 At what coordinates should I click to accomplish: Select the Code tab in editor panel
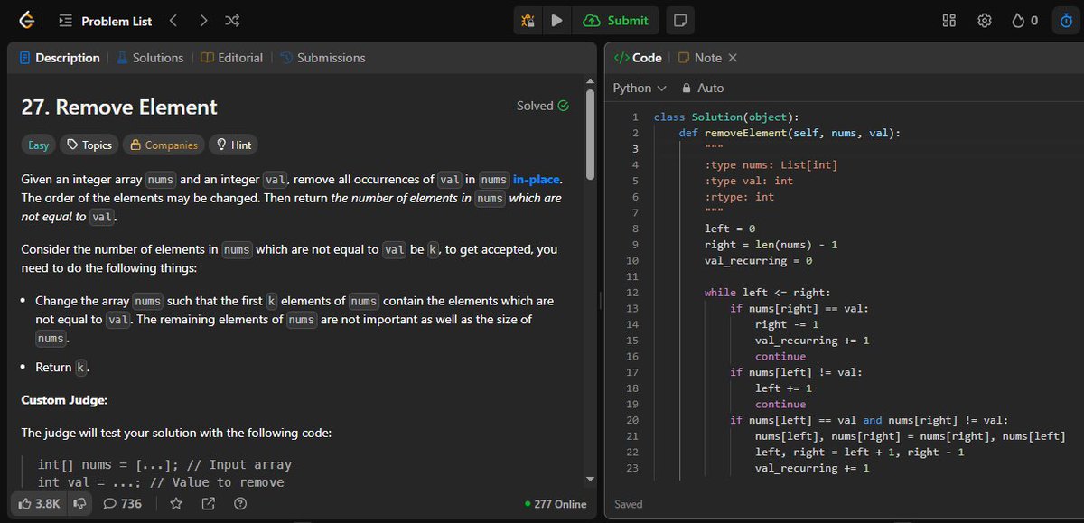[638, 58]
